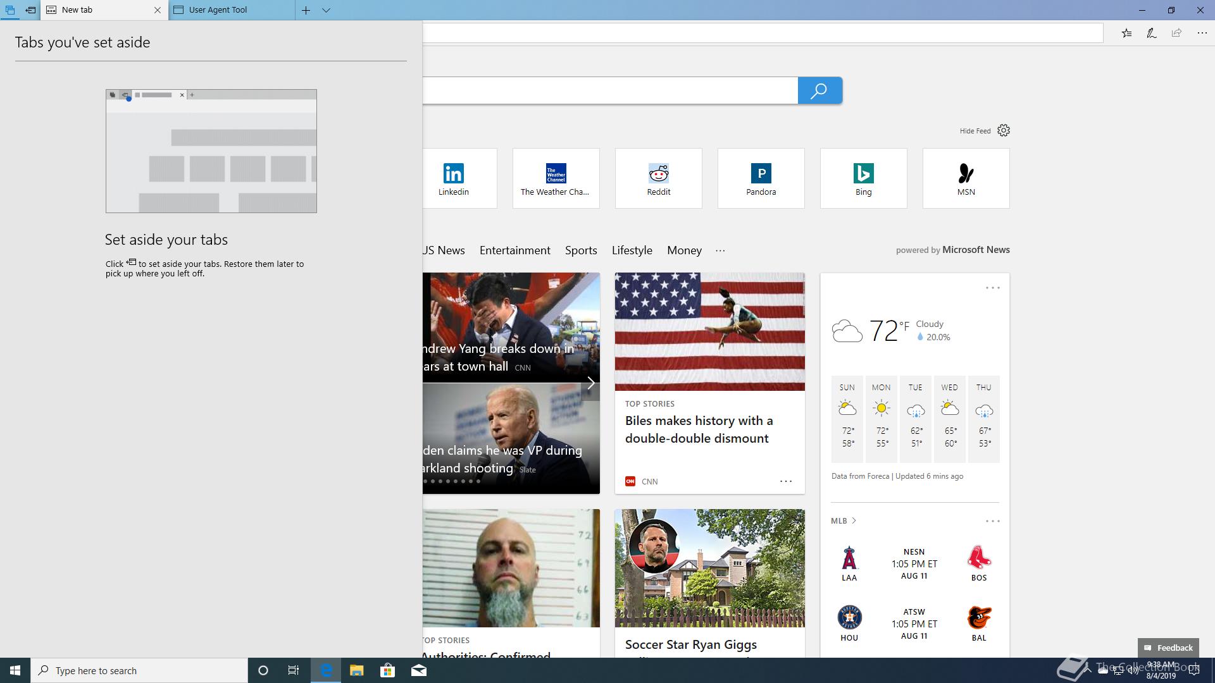Expand more feed categories ellipsis
Image resolution: width=1215 pixels, height=683 pixels.
pos(720,250)
